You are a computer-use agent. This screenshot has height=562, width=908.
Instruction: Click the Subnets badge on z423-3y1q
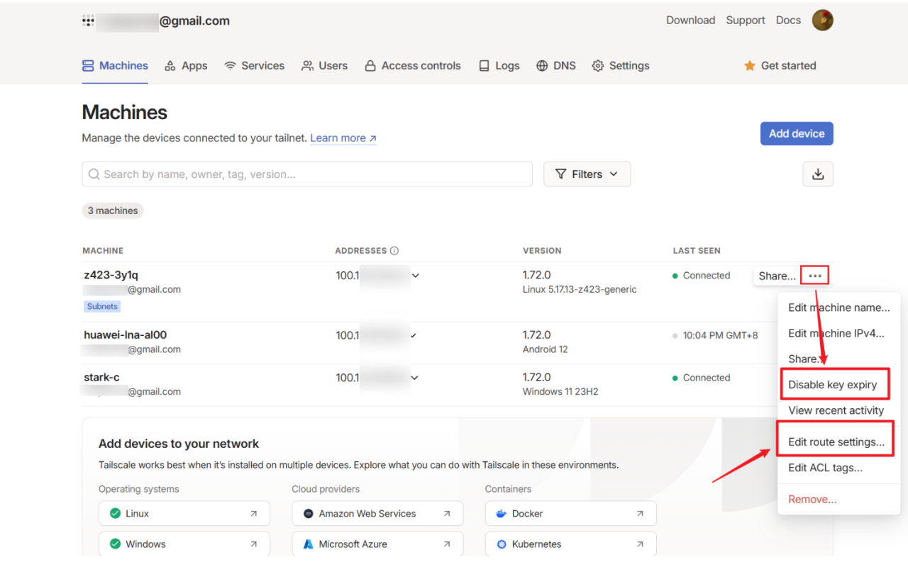[x=102, y=307]
